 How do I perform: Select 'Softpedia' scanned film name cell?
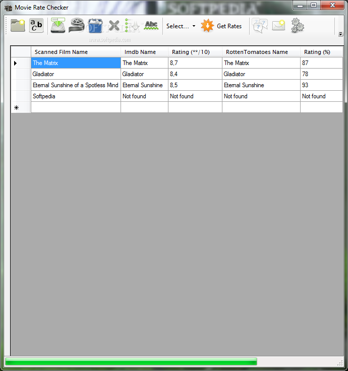click(x=76, y=96)
